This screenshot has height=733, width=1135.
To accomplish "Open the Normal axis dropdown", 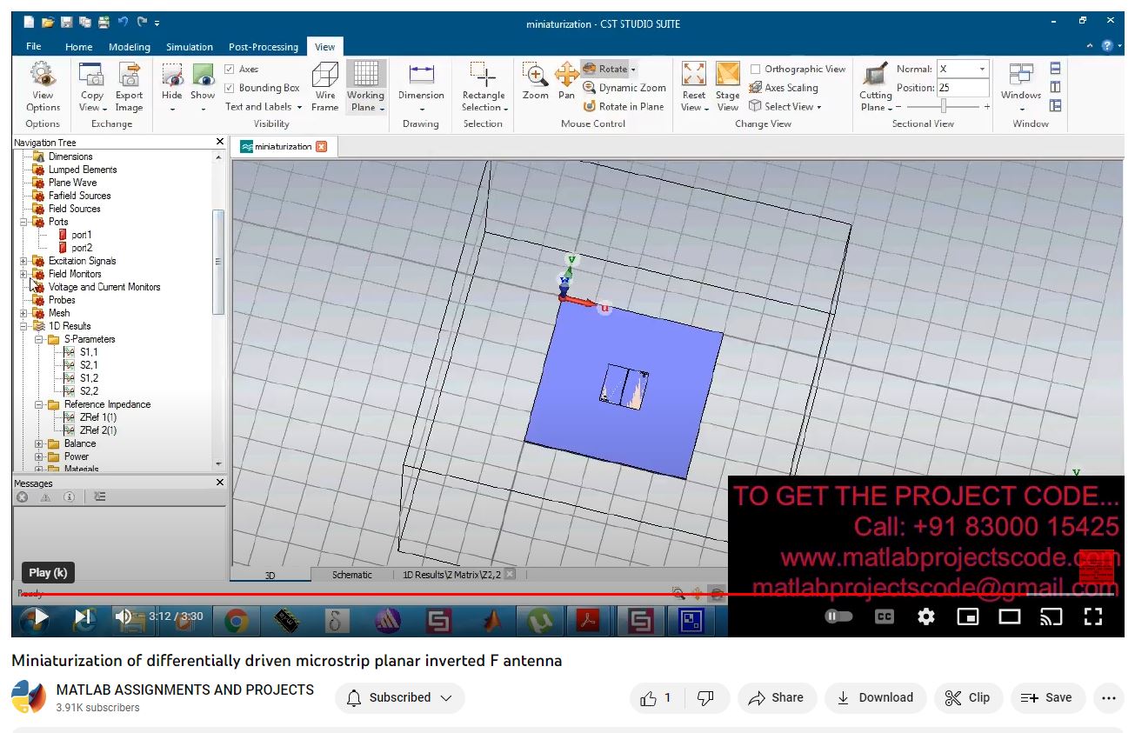I will point(982,69).
